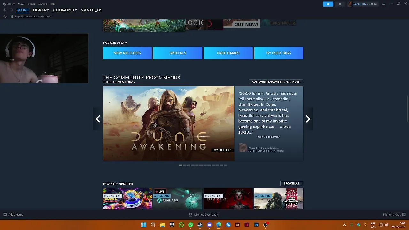Viewport: 409px width, 230px height.
Task: Expand the Santu_05 account dropdown
Action: tap(365, 4)
